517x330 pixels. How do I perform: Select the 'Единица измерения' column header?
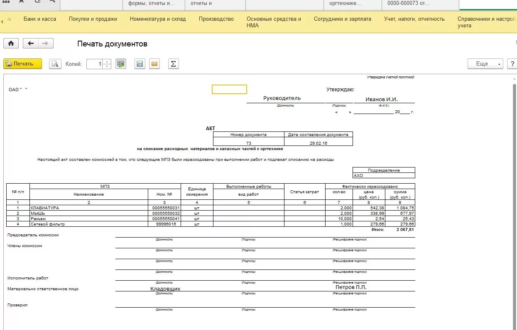click(197, 192)
